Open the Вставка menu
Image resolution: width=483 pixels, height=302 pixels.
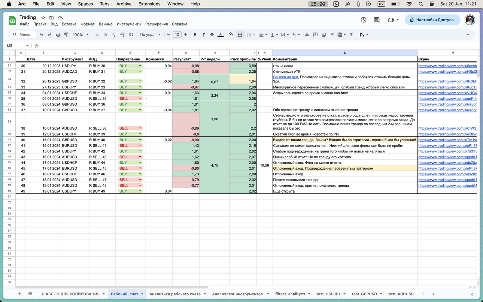pos(69,24)
